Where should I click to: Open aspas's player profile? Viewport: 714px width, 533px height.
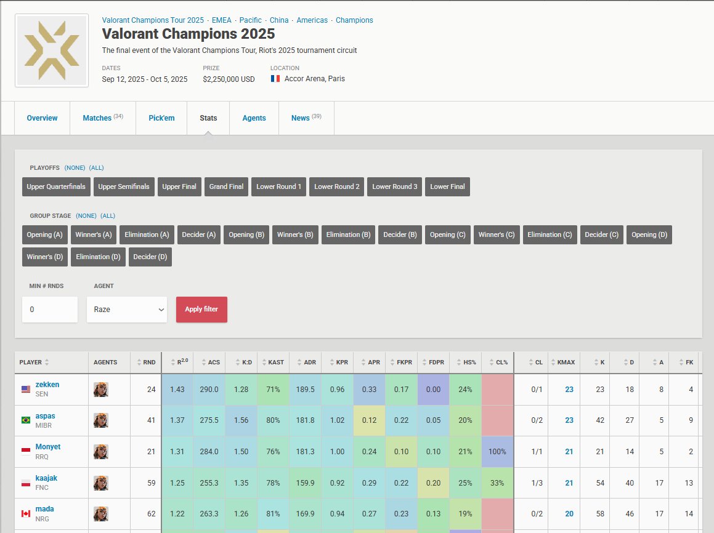[x=45, y=415]
